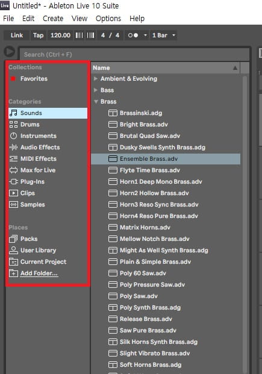This screenshot has height=374, width=262.
Task: Click the Silk Horns Synth Brass icon
Action: tap(113, 342)
